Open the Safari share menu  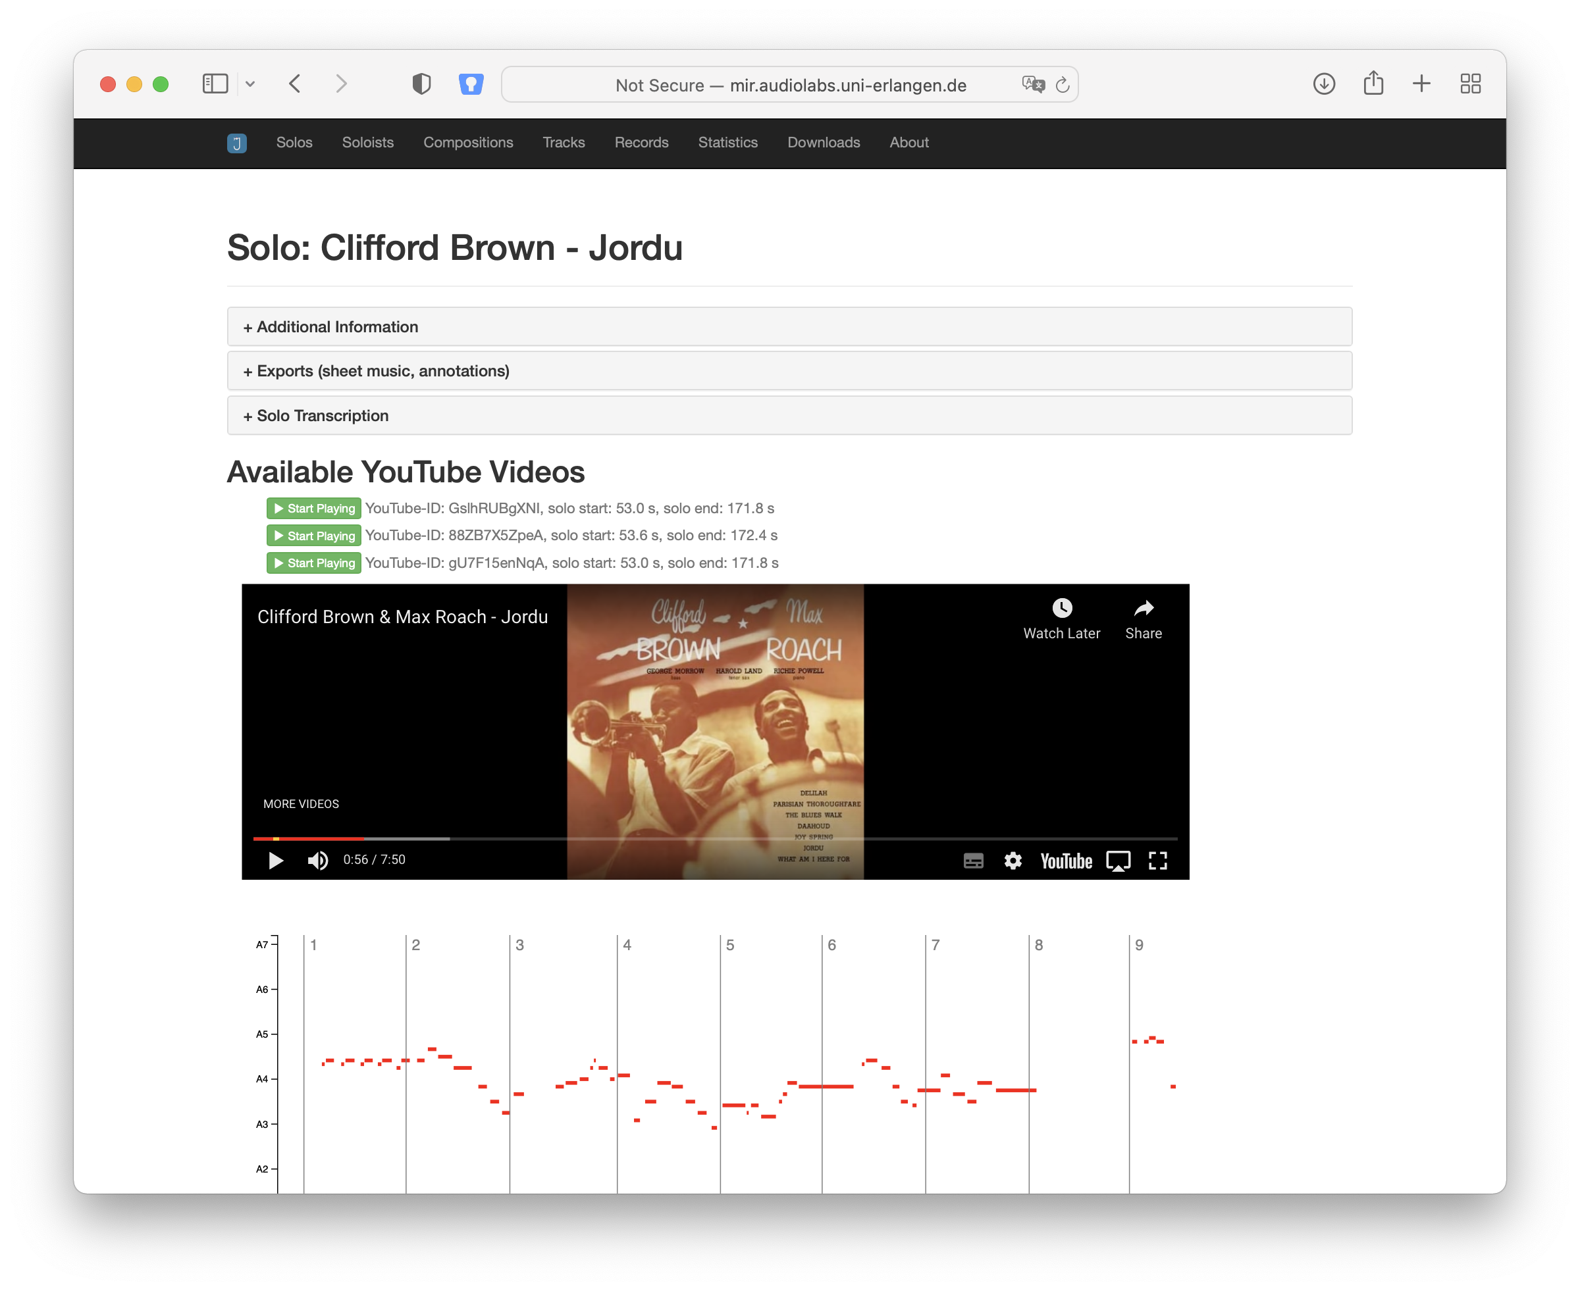click(1373, 82)
